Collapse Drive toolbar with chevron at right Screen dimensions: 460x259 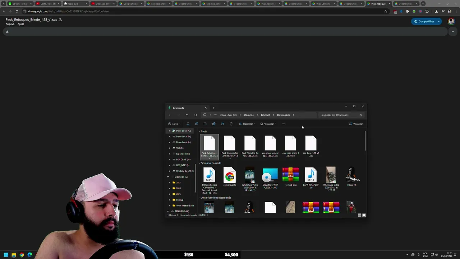tap(452, 32)
